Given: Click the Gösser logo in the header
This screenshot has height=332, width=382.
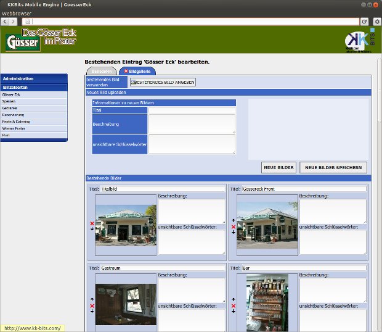Looking at the screenshot, I should (23, 43).
